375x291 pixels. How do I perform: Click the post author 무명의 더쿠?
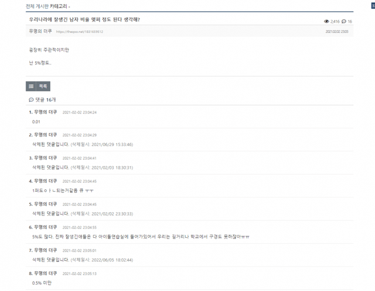click(40, 31)
